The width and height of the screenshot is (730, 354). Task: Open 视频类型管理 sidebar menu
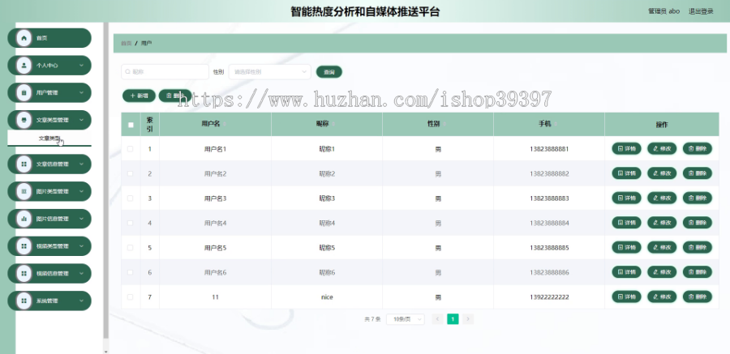(x=49, y=246)
